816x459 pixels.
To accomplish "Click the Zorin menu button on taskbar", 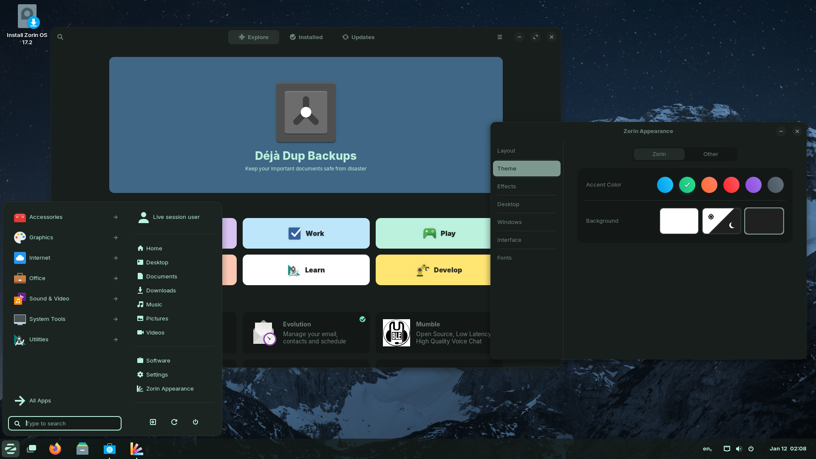I will tap(11, 449).
